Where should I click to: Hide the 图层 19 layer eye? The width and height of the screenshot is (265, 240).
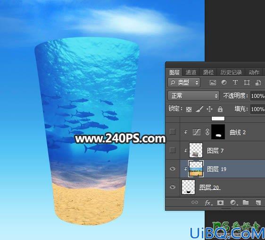pos(173,169)
